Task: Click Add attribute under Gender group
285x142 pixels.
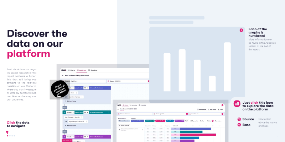Action: coord(70,101)
